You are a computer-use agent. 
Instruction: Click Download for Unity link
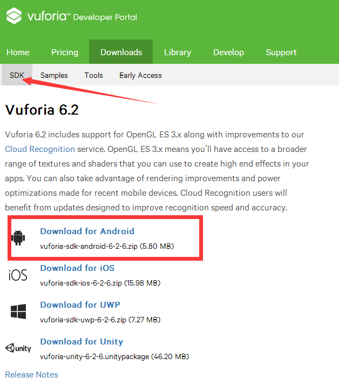coord(82,341)
